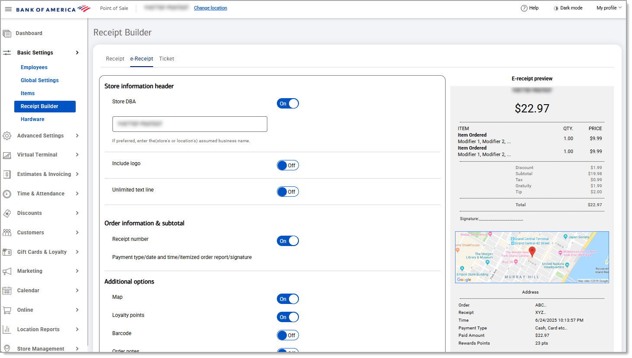Click the Bank of America logo
The image size is (632, 358).
(53, 9)
